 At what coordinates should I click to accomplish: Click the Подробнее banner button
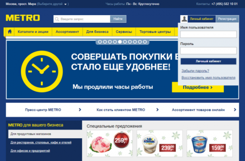198,87
